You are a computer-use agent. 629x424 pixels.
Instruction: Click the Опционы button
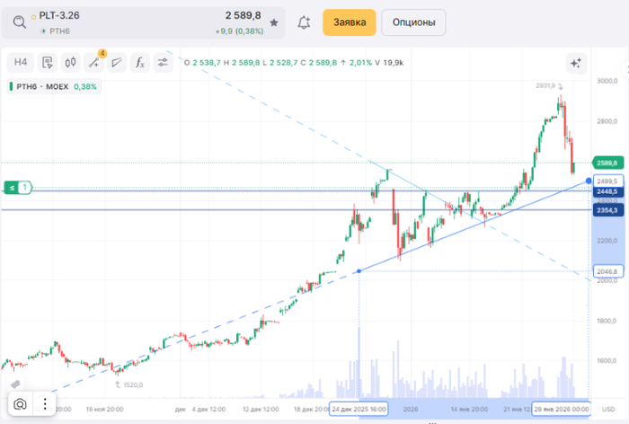[x=413, y=22]
